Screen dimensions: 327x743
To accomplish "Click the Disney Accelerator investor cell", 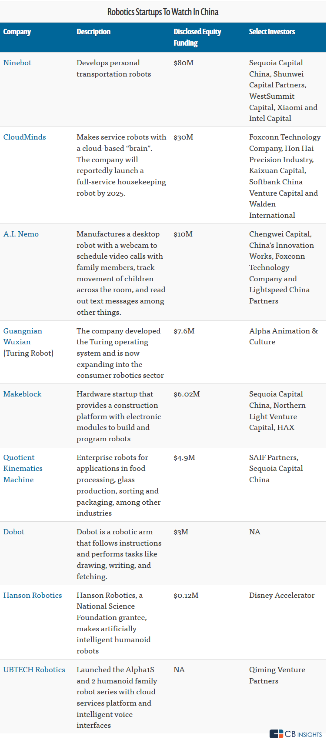I will pyautogui.click(x=281, y=595).
